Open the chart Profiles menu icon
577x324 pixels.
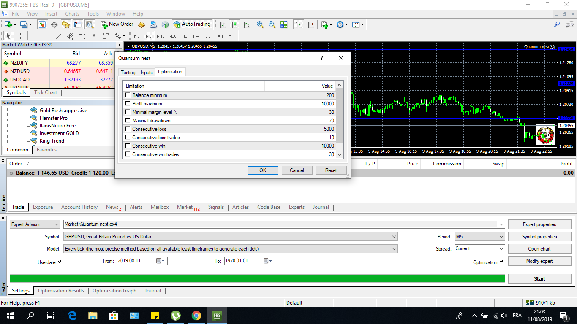tap(24, 24)
